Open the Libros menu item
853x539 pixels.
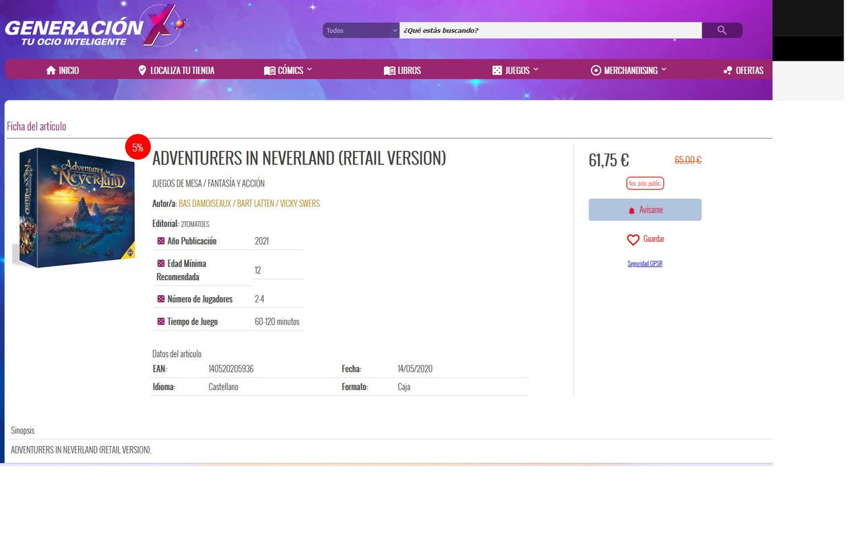click(x=402, y=70)
